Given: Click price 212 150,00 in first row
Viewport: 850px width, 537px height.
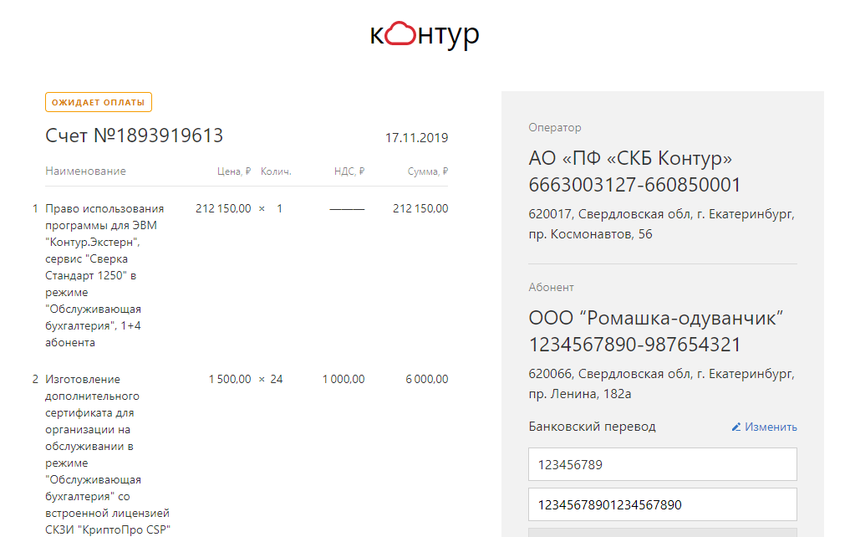Looking at the screenshot, I should (223, 208).
